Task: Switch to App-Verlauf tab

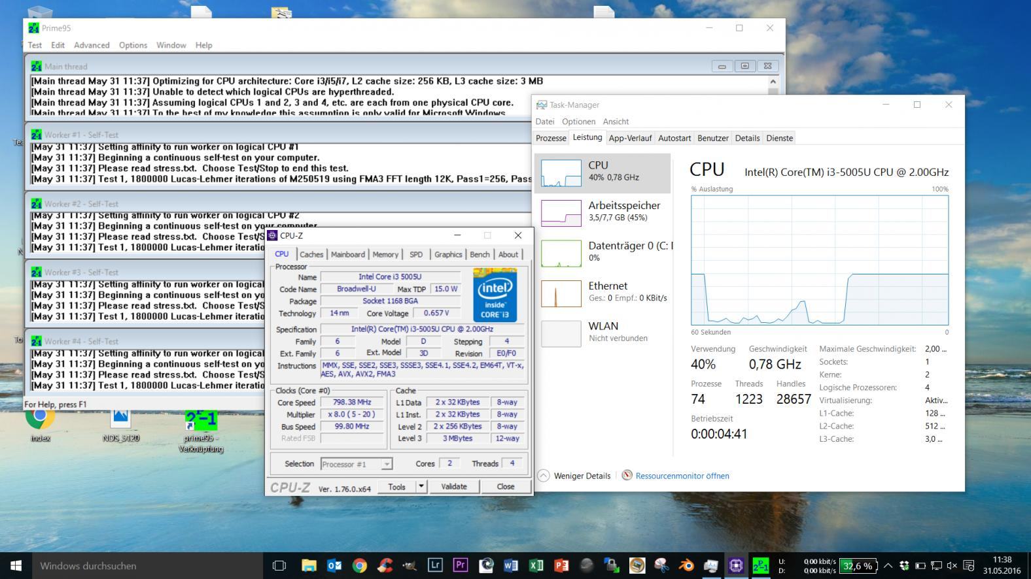Action: (x=630, y=138)
